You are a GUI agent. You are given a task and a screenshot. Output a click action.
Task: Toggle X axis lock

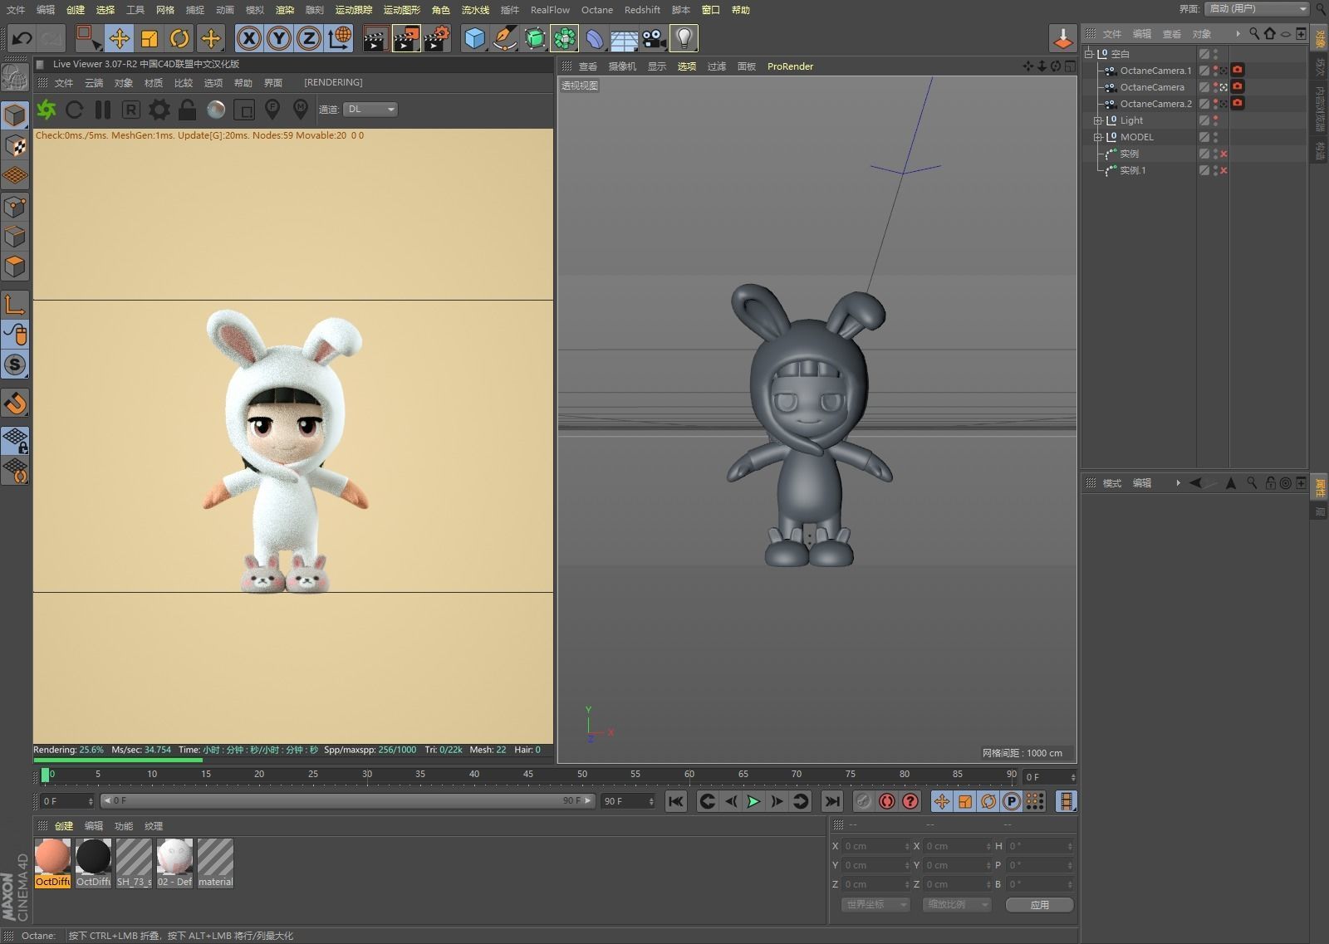coord(248,38)
